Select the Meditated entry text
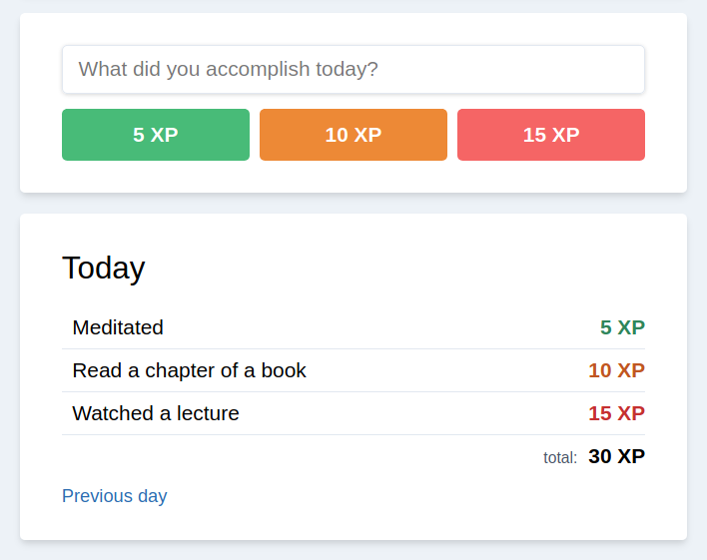 [118, 327]
